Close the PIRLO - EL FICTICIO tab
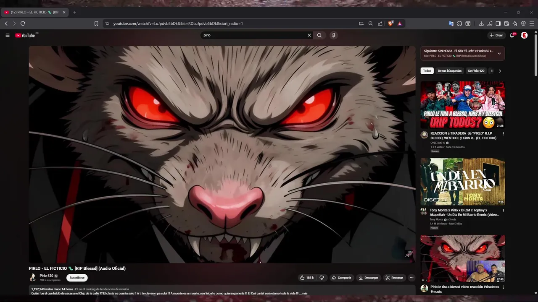The image size is (538, 302). click(64, 12)
